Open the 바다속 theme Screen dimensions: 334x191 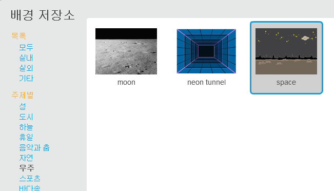[x=30, y=188]
